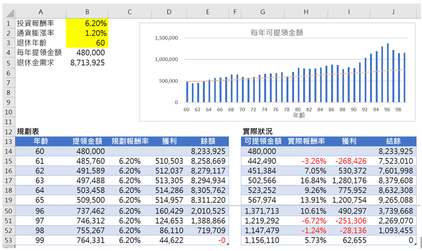Select the 規劃表 heading cell

29,131
